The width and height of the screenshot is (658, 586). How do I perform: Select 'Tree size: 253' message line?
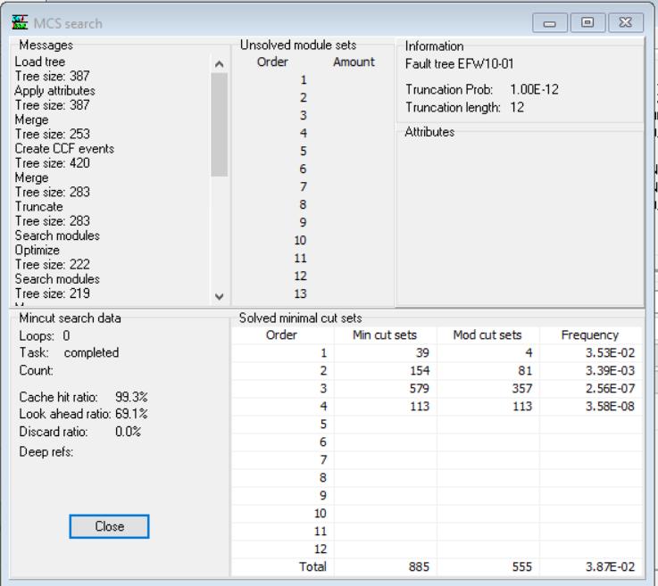pos(53,134)
